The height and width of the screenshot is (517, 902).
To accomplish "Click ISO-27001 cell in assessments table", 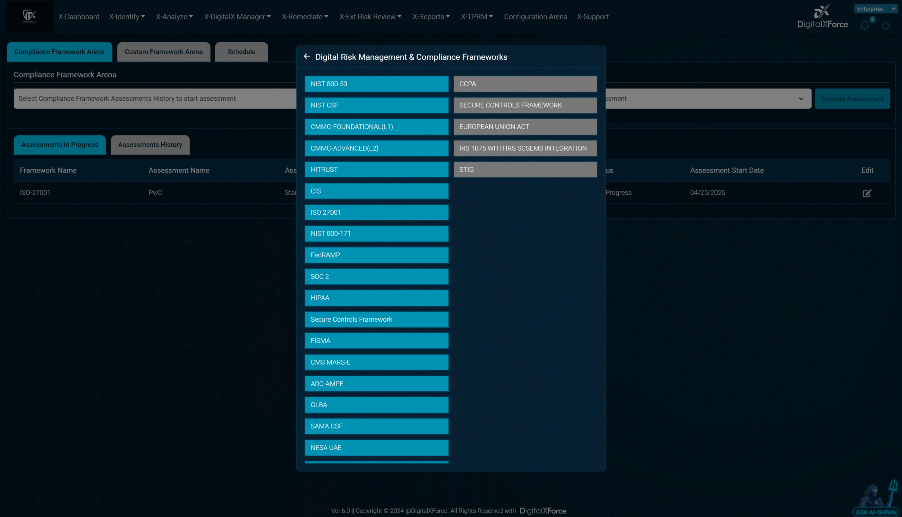I will tap(35, 193).
